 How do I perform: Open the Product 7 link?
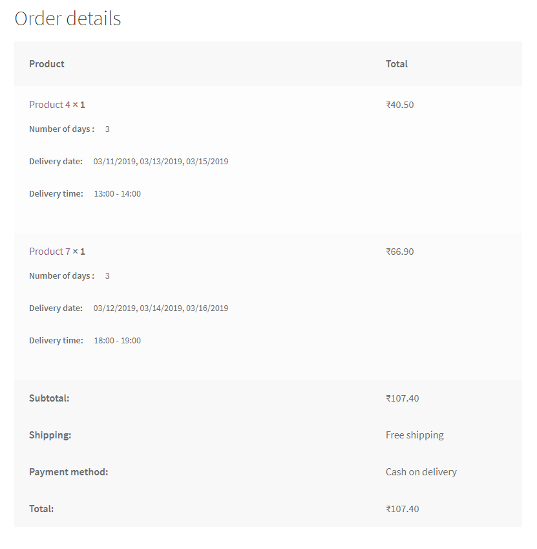point(50,252)
